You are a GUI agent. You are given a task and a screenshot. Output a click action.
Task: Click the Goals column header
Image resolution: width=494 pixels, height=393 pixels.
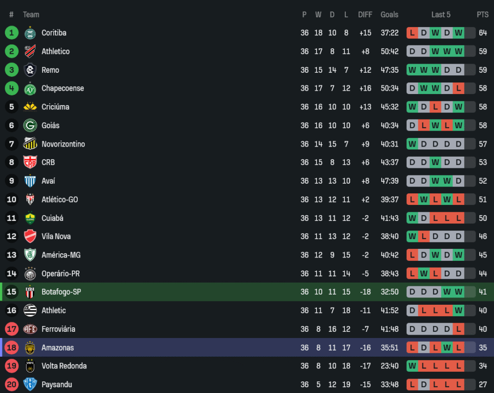389,14
